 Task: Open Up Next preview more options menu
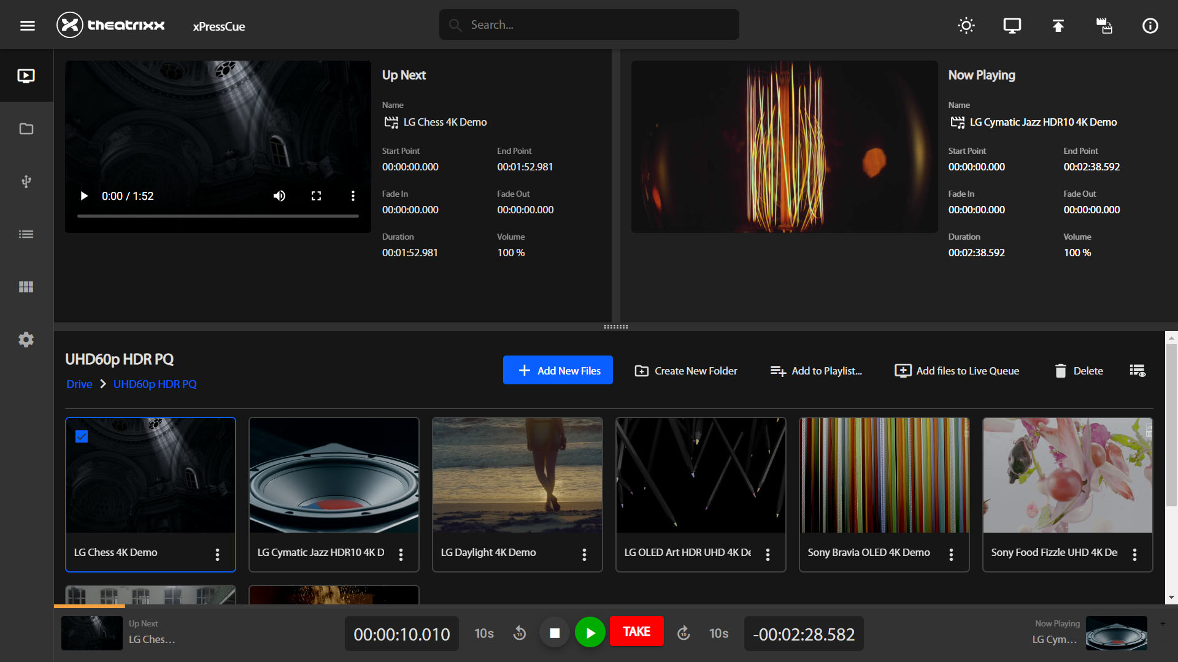pos(353,196)
